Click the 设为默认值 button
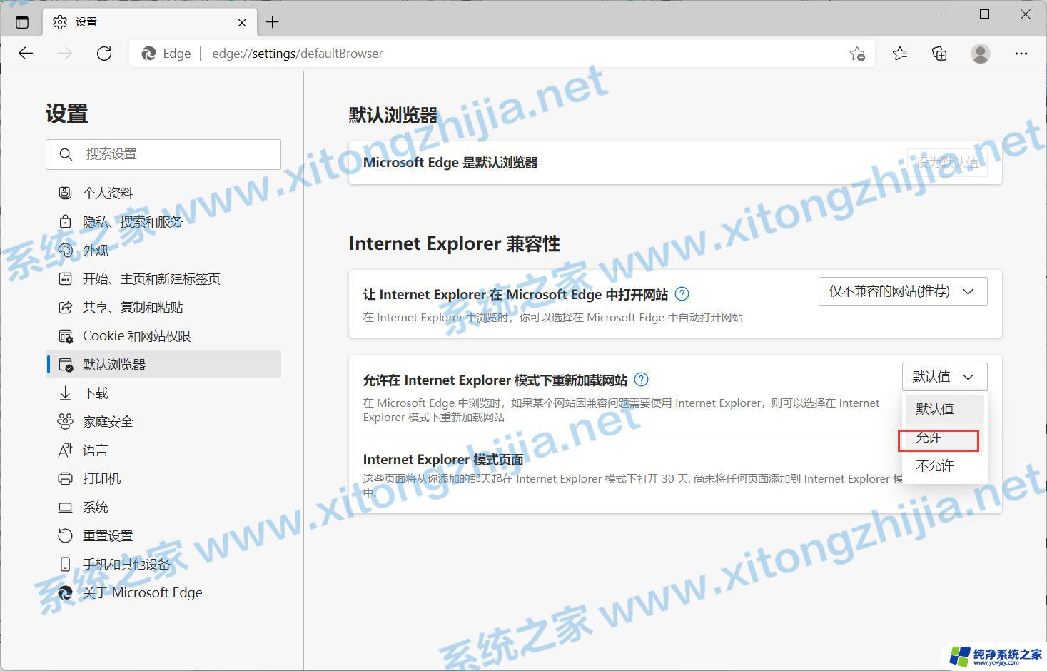 [947, 163]
